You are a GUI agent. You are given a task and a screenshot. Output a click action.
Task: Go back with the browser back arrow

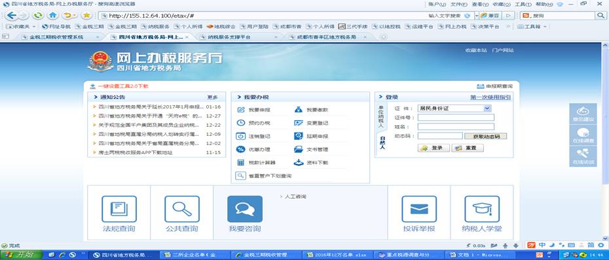tap(11, 16)
